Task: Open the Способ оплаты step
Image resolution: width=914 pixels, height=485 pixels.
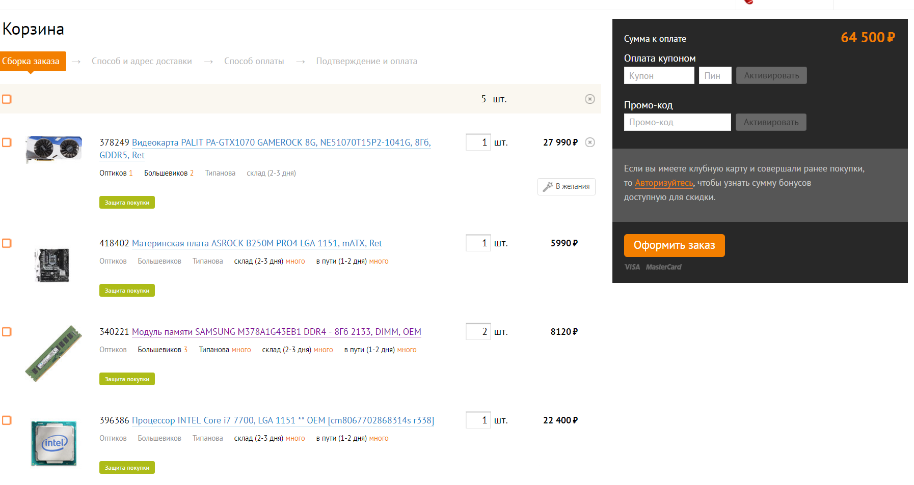Action: [x=254, y=61]
